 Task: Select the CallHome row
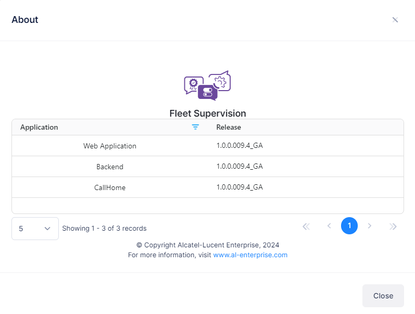(110, 187)
